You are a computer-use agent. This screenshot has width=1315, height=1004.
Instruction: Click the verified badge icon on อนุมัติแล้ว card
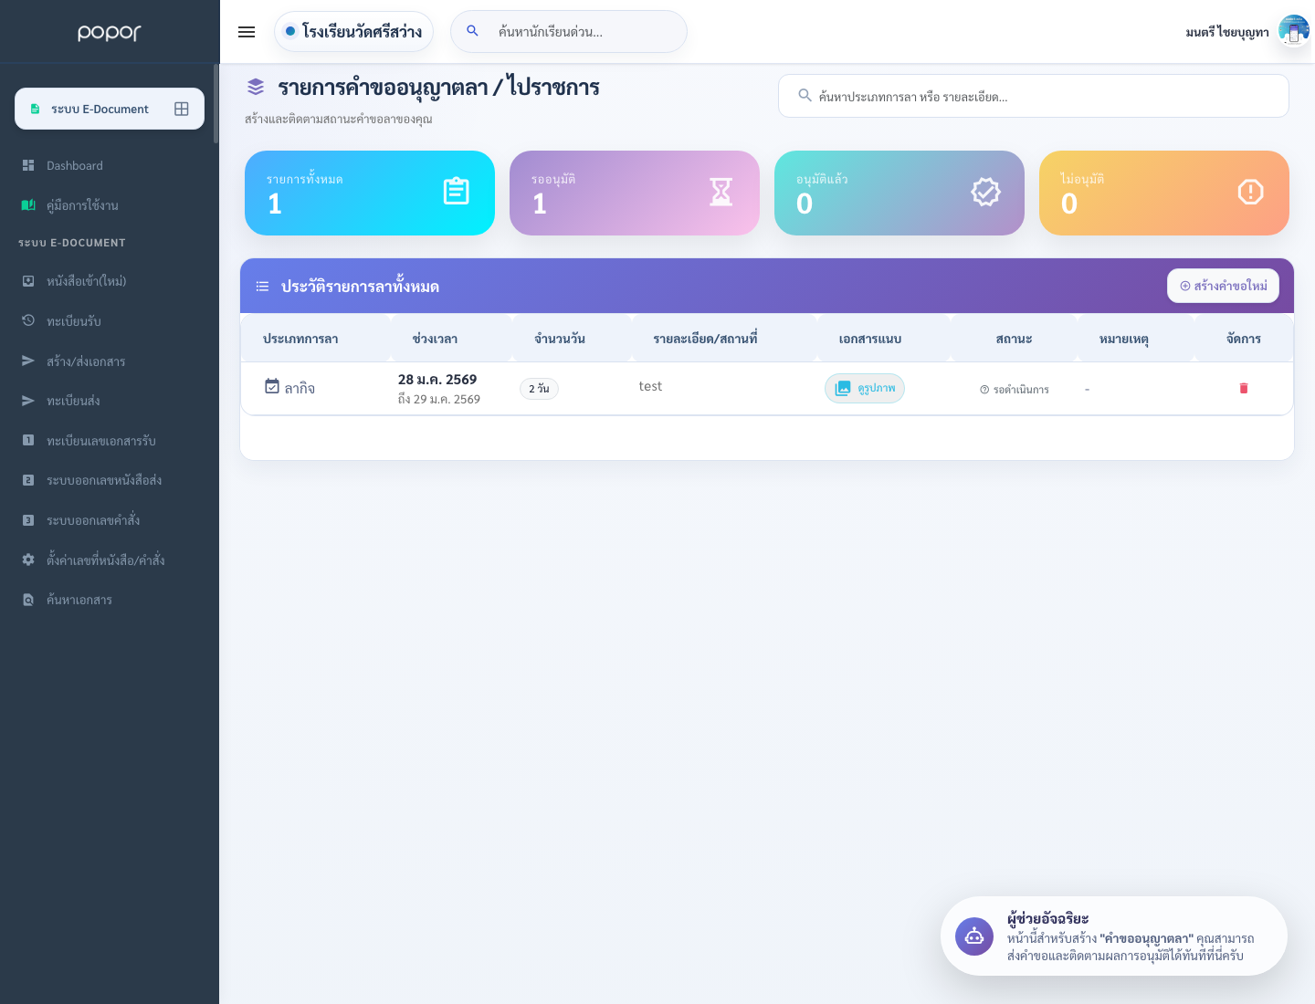(986, 192)
